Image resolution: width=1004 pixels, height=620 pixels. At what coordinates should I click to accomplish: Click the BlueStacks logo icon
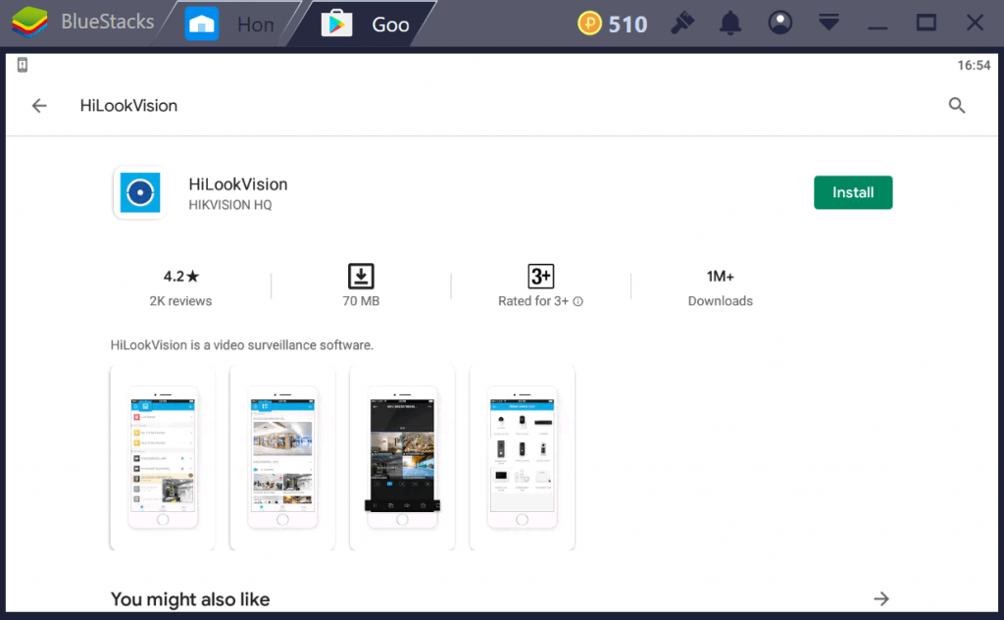click(29, 24)
